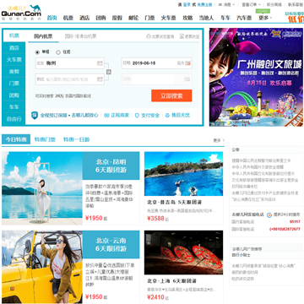Viewport: 304px width, 304px height.
Task: Open 当地人 in the top navigation bar
Action: 207,18
